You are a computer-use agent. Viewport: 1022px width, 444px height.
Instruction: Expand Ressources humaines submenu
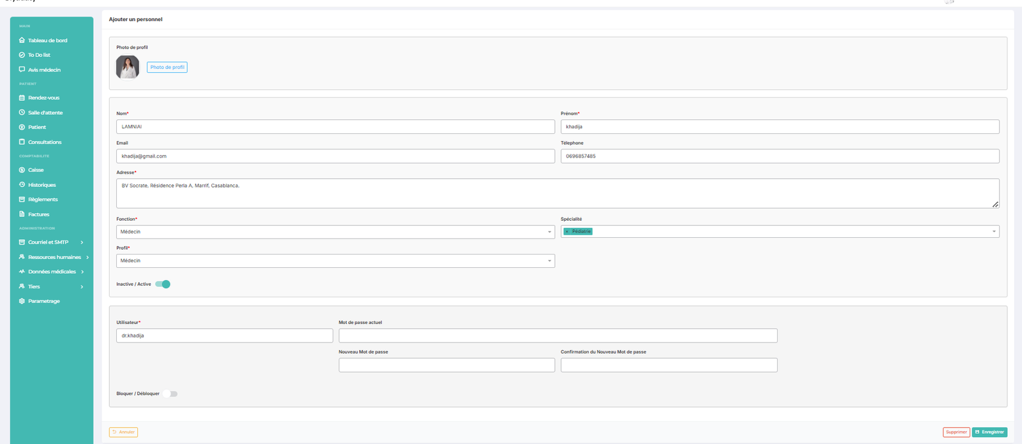(x=87, y=257)
